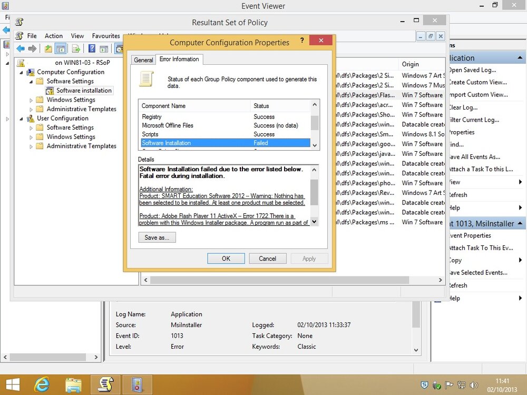This screenshot has width=527, height=395.
Task: Click the volume speaker tray icon
Action: (x=474, y=386)
